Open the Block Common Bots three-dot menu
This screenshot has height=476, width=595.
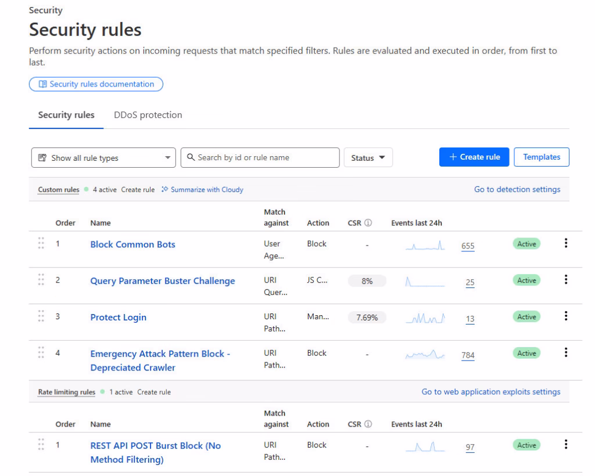(x=566, y=243)
